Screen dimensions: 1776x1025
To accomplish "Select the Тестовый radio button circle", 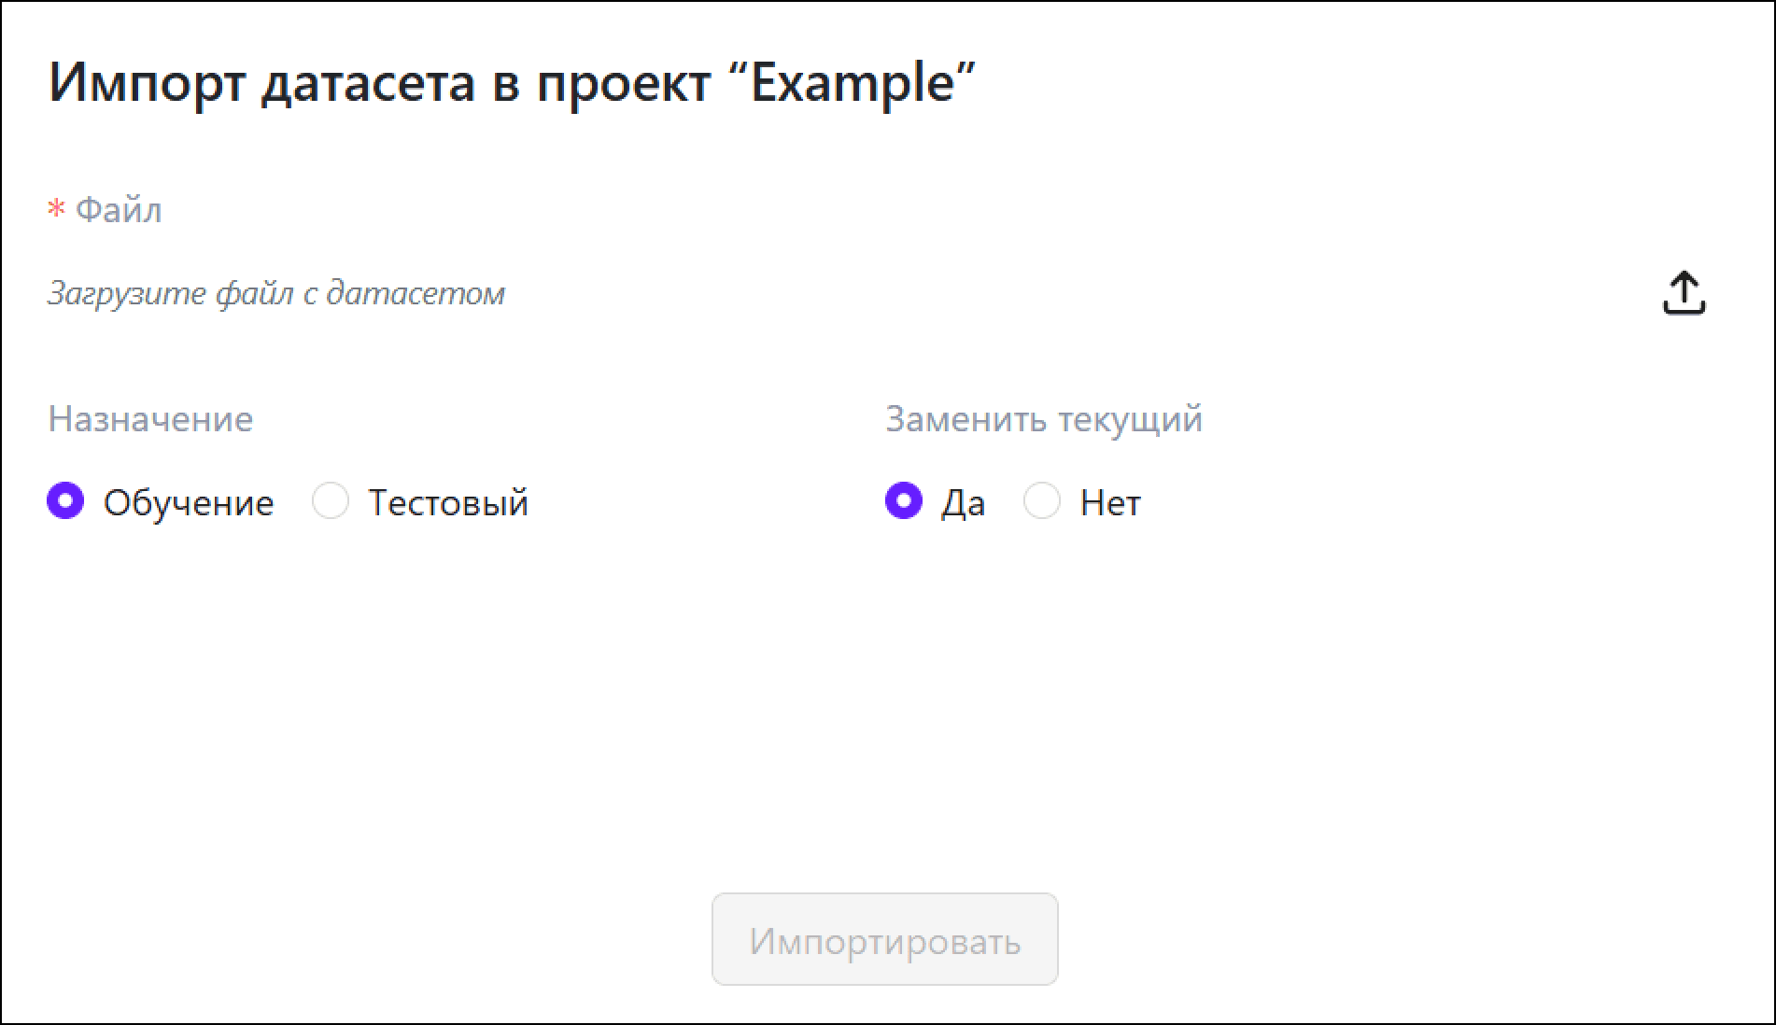I will tap(331, 501).
